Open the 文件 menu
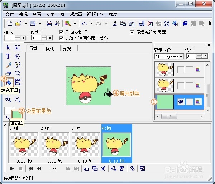 pyautogui.click(x=10, y=14)
